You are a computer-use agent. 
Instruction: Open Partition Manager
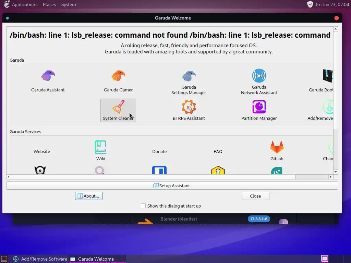click(259, 111)
